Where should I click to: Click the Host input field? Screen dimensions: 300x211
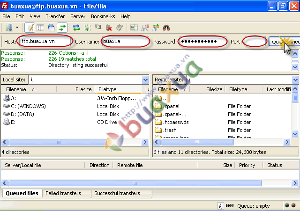tap(45, 41)
